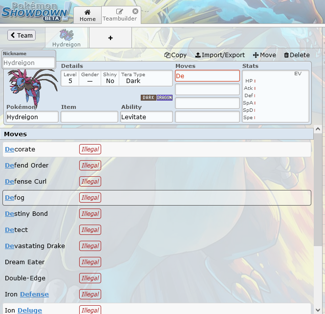The width and height of the screenshot is (325, 314).
Task: Click the empty Item field
Action: (x=89, y=117)
